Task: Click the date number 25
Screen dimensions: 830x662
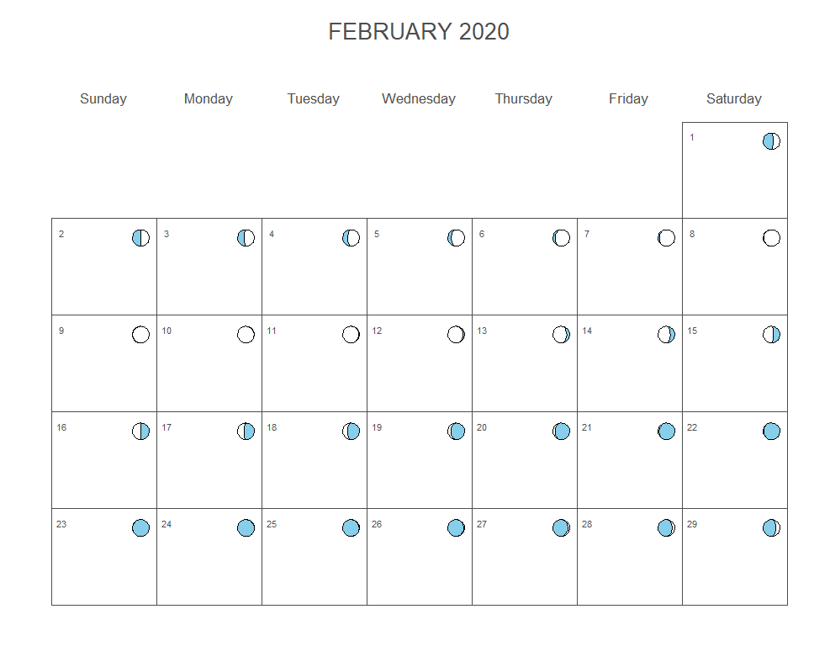Action: point(271,524)
